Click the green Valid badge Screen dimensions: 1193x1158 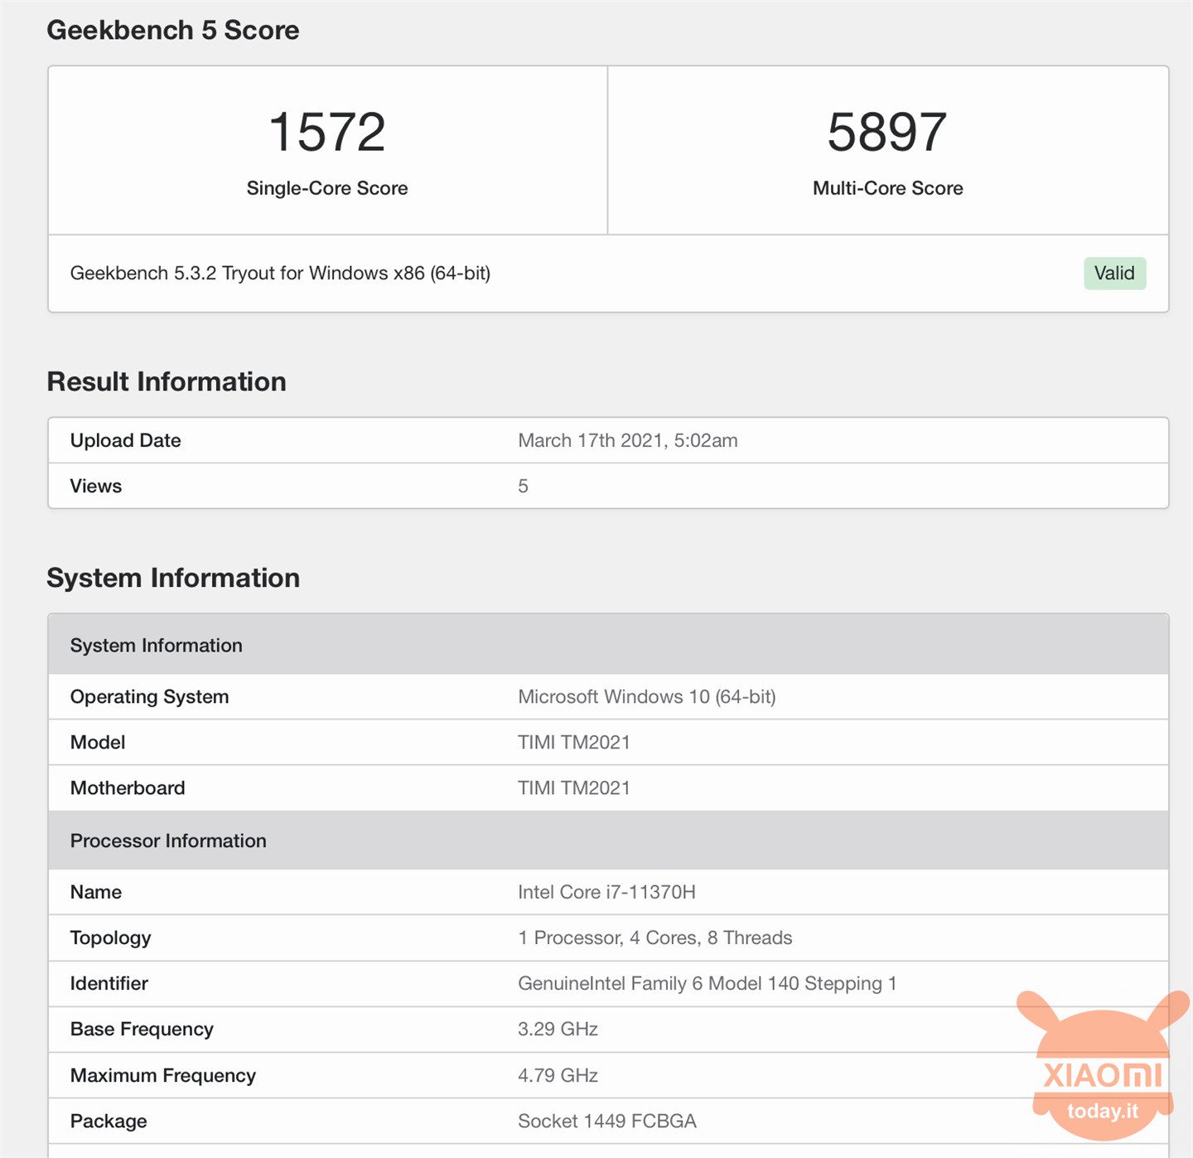[1114, 274]
